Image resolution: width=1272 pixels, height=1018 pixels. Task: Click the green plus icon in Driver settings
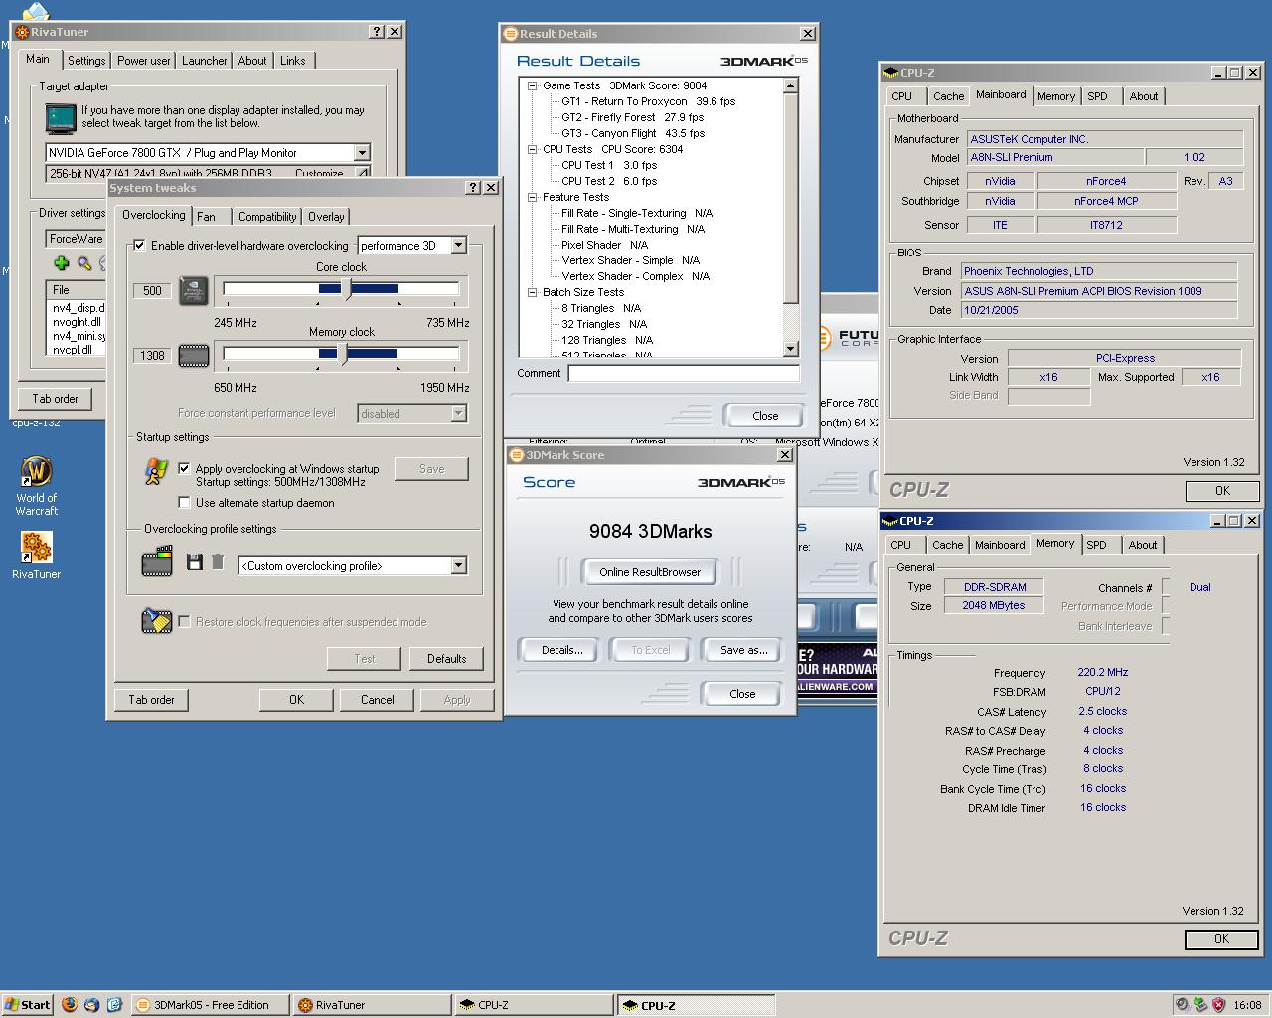(62, 263)
